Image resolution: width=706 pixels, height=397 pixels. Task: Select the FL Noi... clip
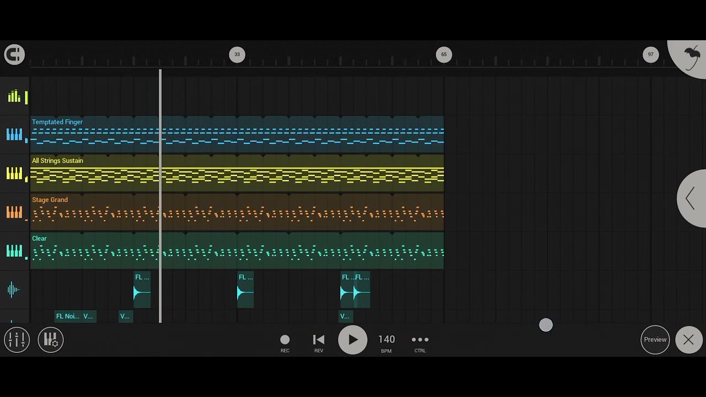(x=68, y=316)
